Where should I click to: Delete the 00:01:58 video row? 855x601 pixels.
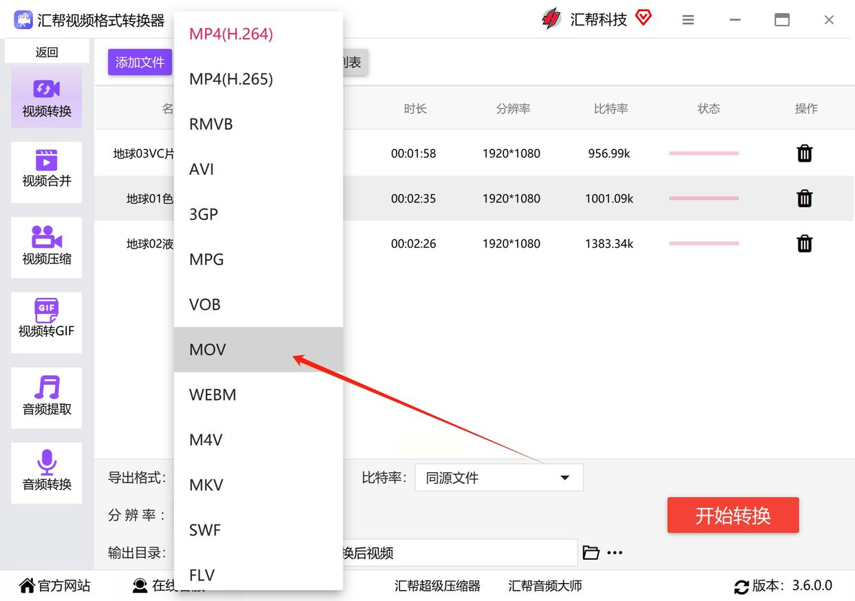pyautogui.click(x=805, y=154)
